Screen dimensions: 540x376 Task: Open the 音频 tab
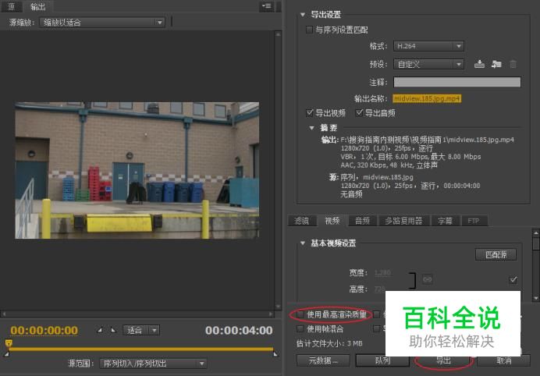[363, 221]
